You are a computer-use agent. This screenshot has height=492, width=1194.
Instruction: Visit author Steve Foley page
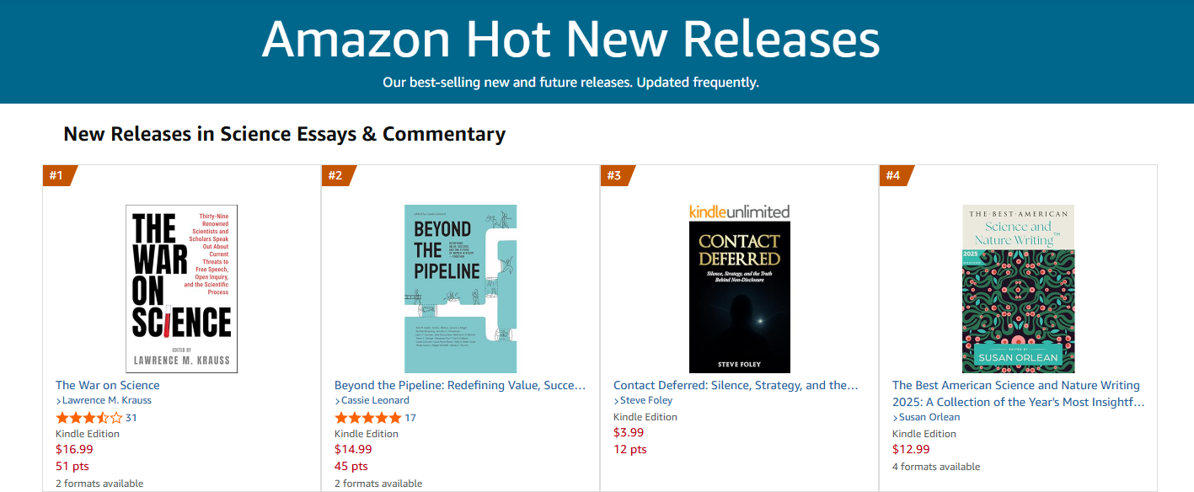645,400
